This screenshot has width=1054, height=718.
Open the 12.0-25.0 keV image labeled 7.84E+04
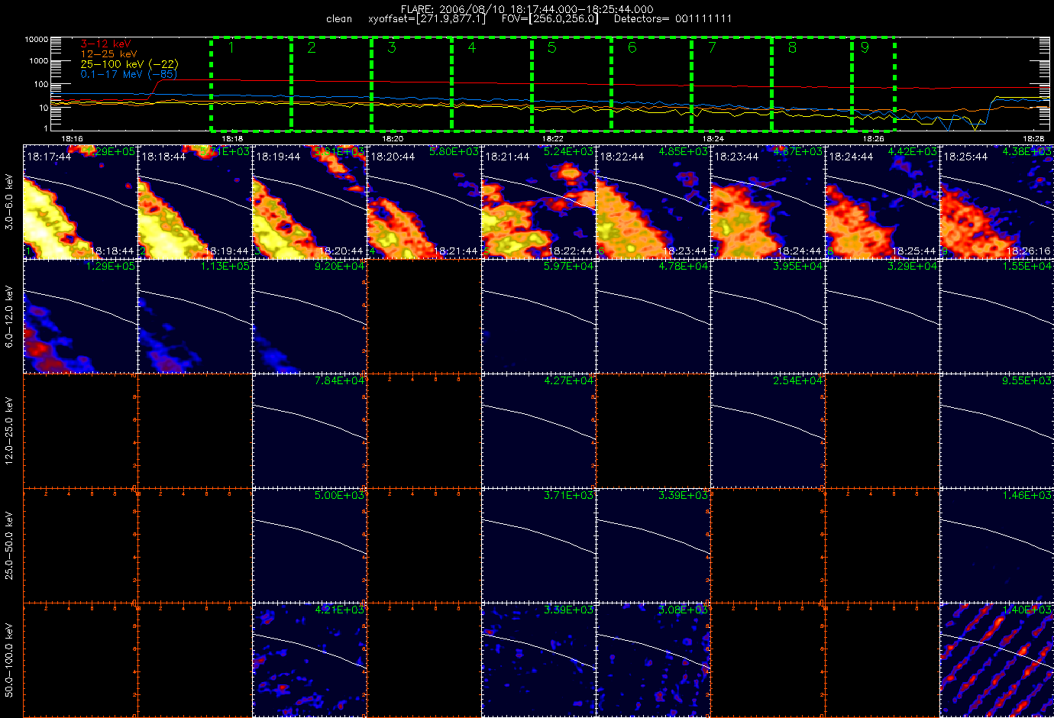[x=309, y=431]
